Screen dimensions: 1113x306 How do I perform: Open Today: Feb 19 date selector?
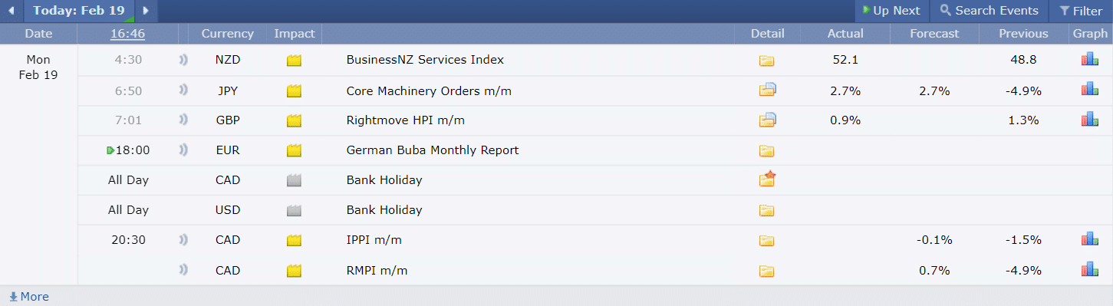coord(79,11)
